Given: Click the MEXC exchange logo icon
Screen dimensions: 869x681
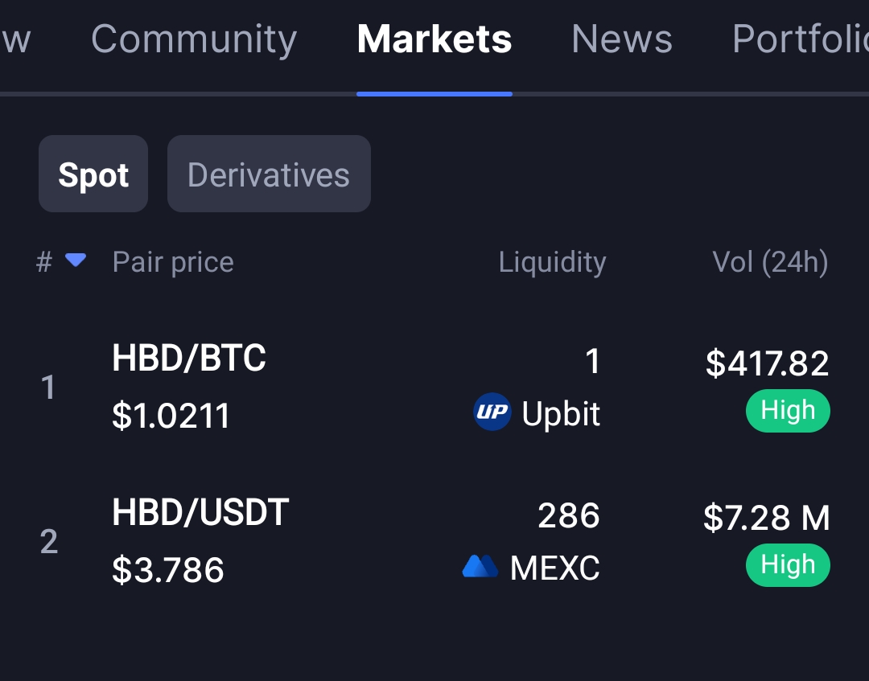Looking at the screenshot, I should point(480,566).
